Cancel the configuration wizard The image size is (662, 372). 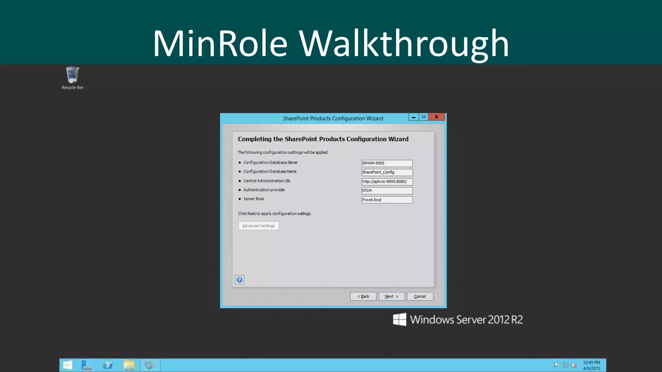click(420, 296)
